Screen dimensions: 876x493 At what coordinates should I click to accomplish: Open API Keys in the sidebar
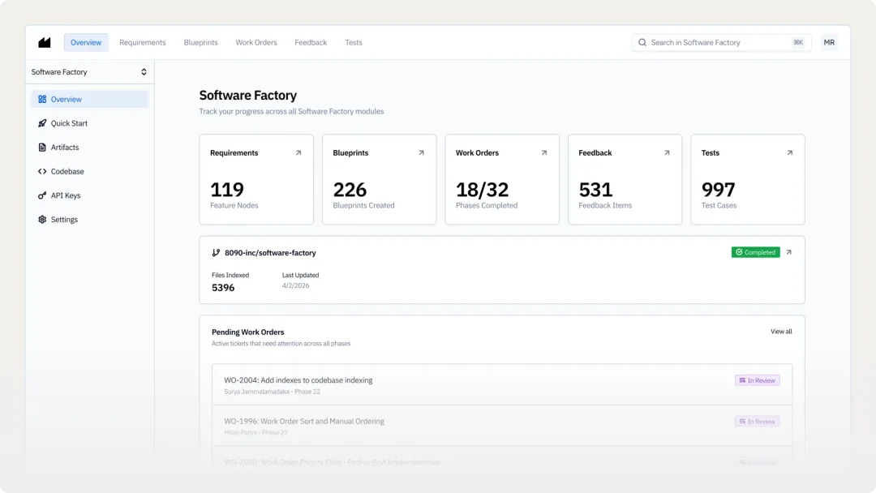(89, 195)
